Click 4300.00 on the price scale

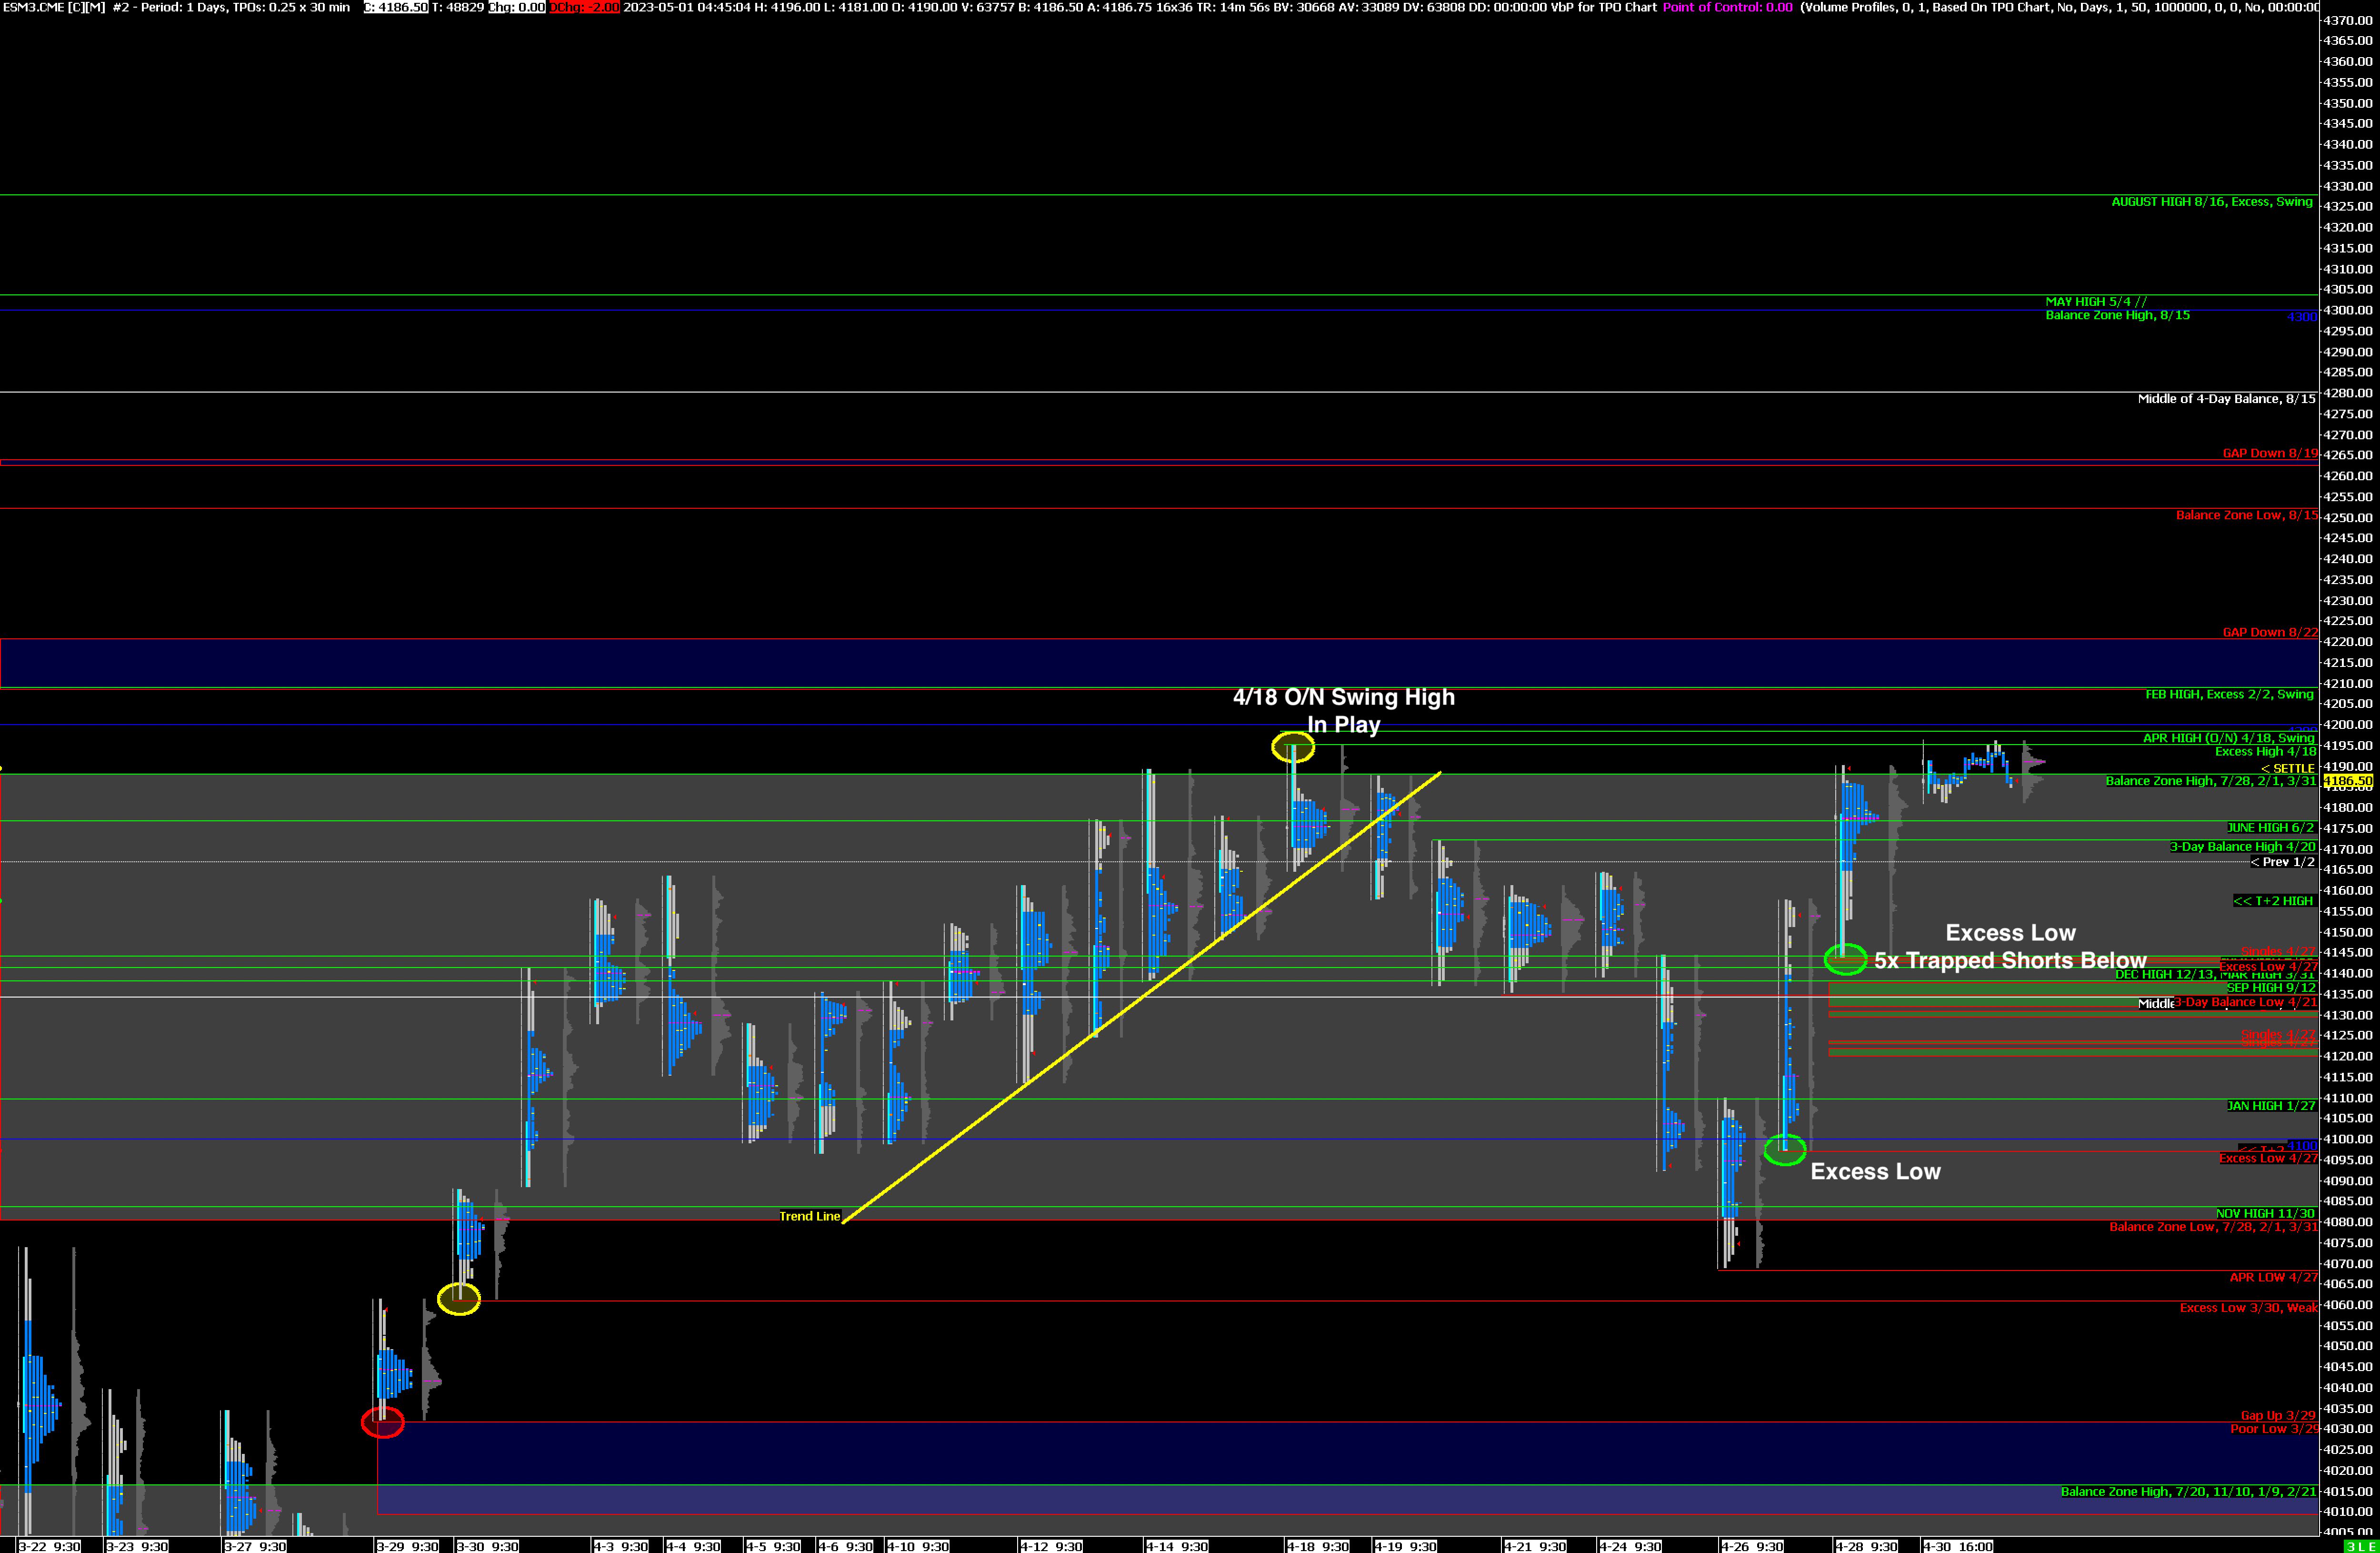pos(2347,310)
